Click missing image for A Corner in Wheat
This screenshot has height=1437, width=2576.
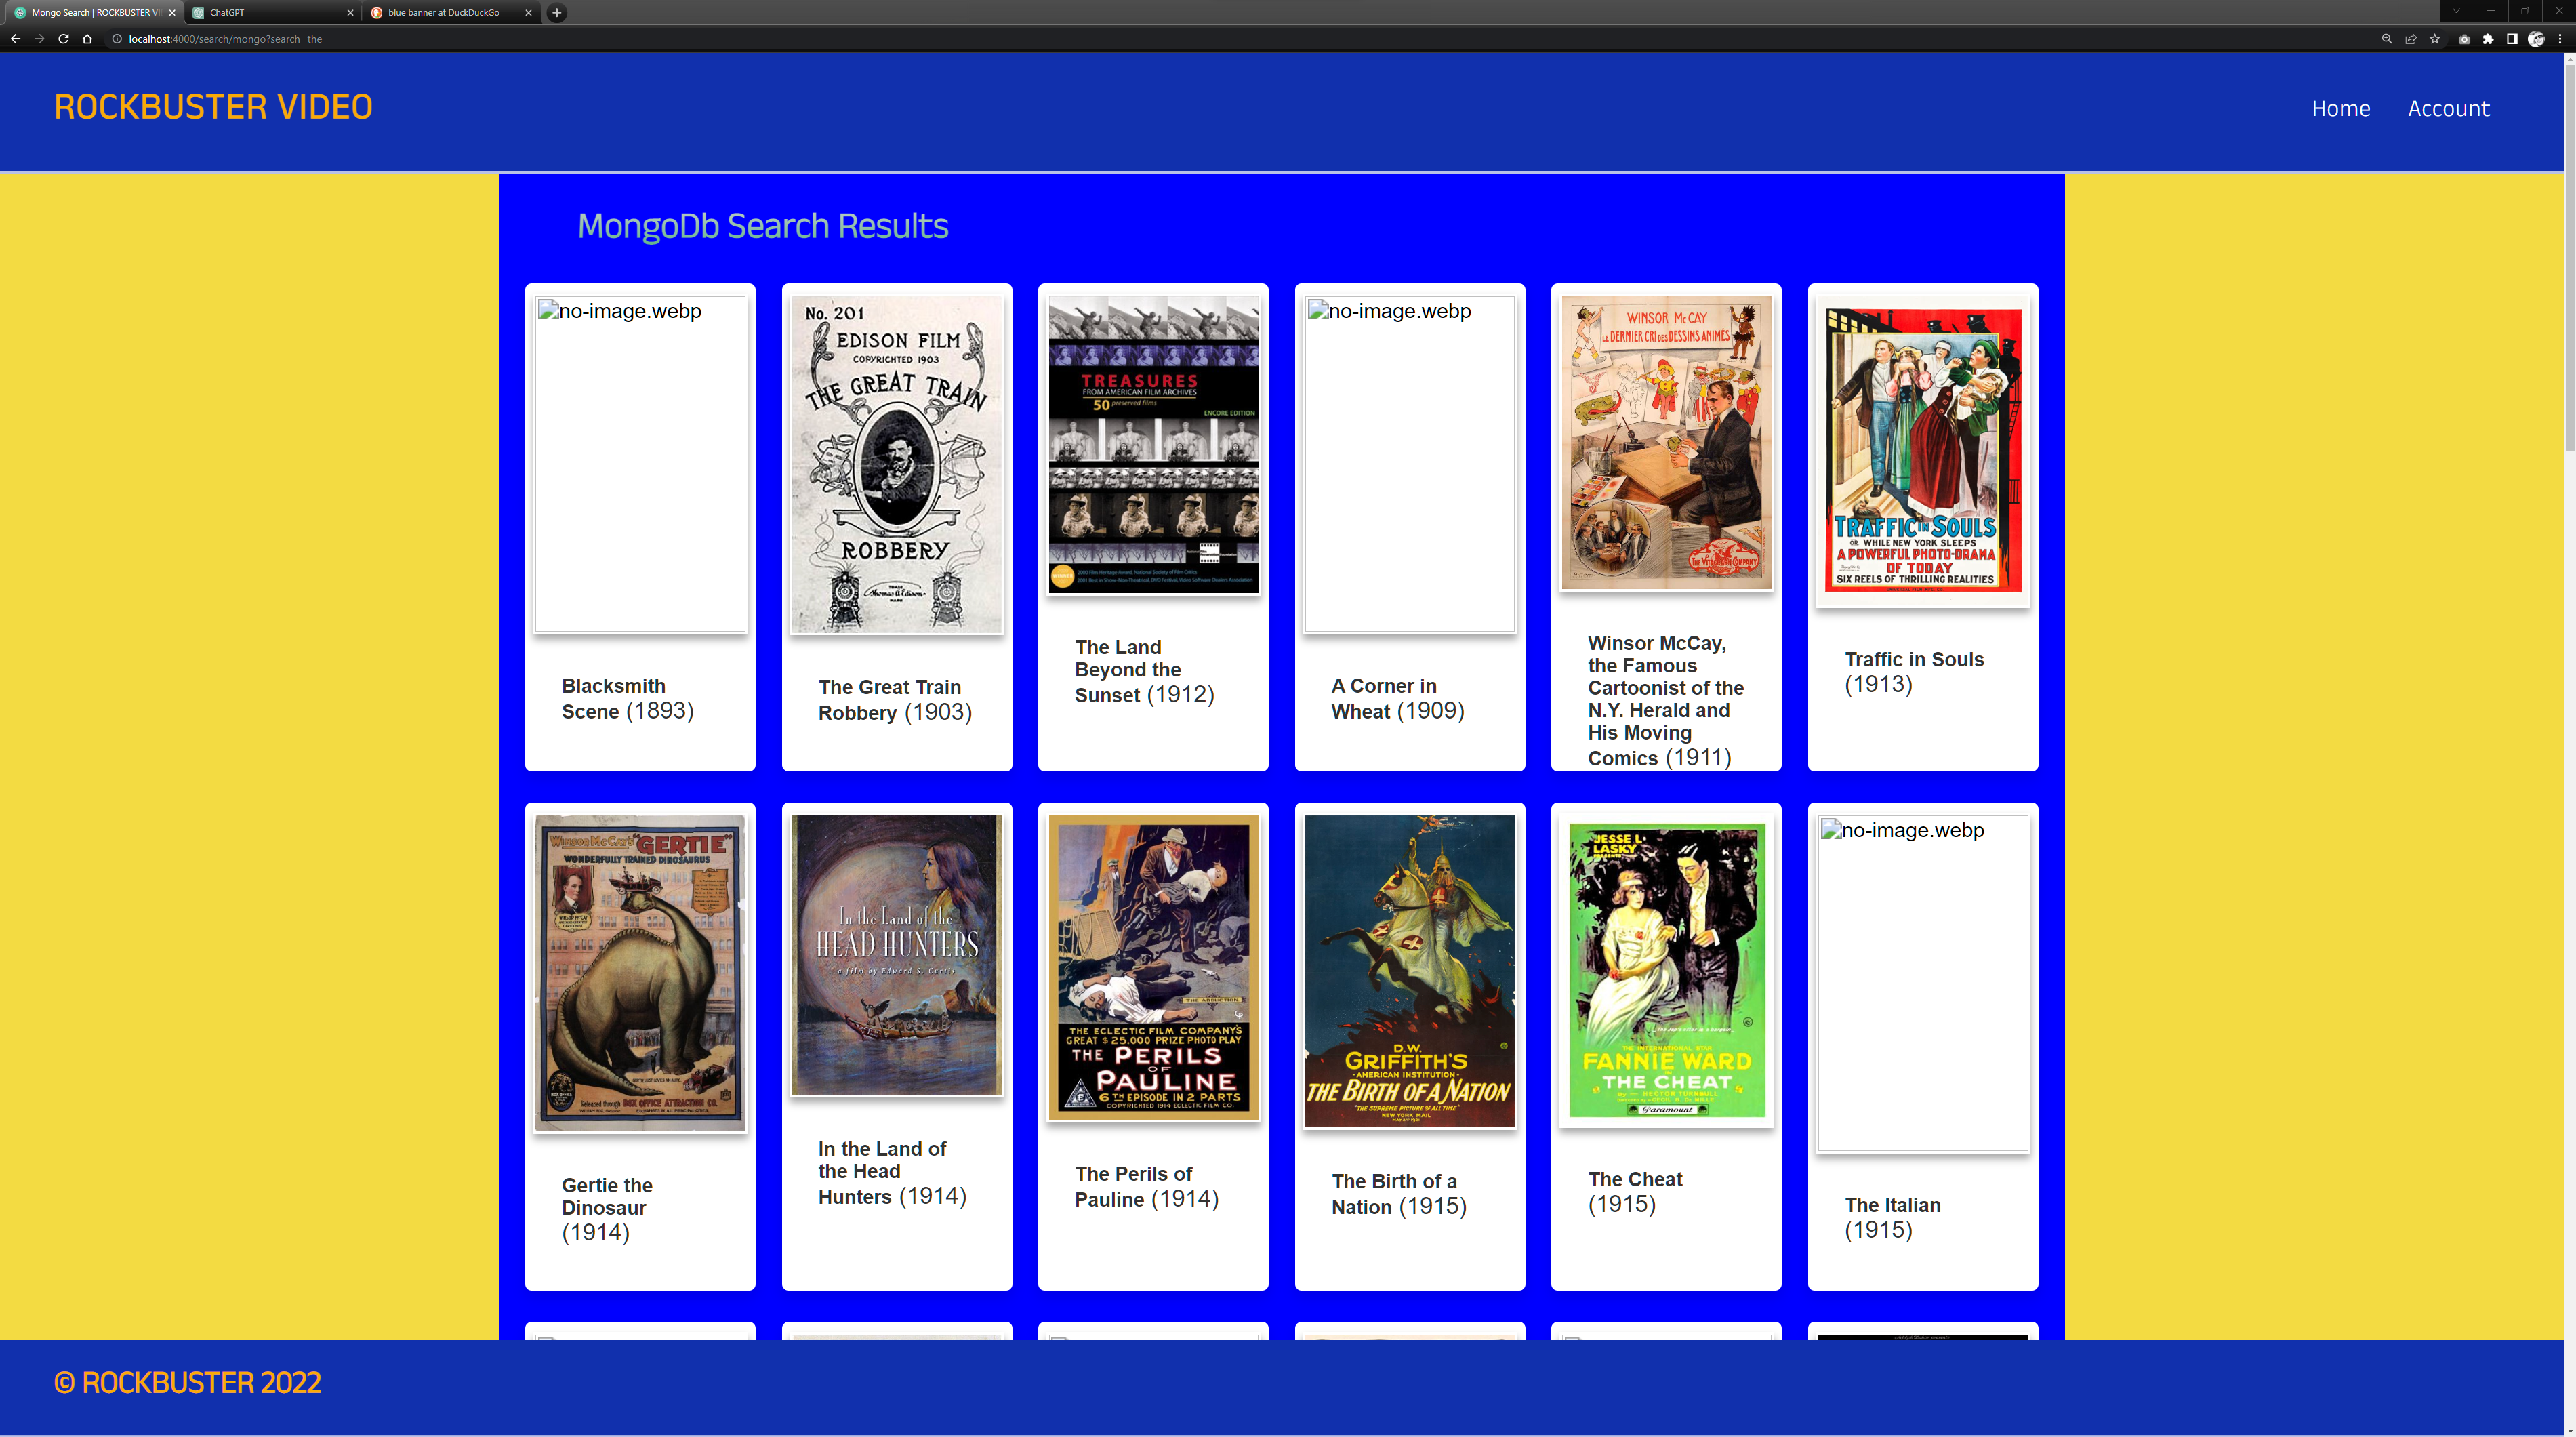click(1410, 464)
